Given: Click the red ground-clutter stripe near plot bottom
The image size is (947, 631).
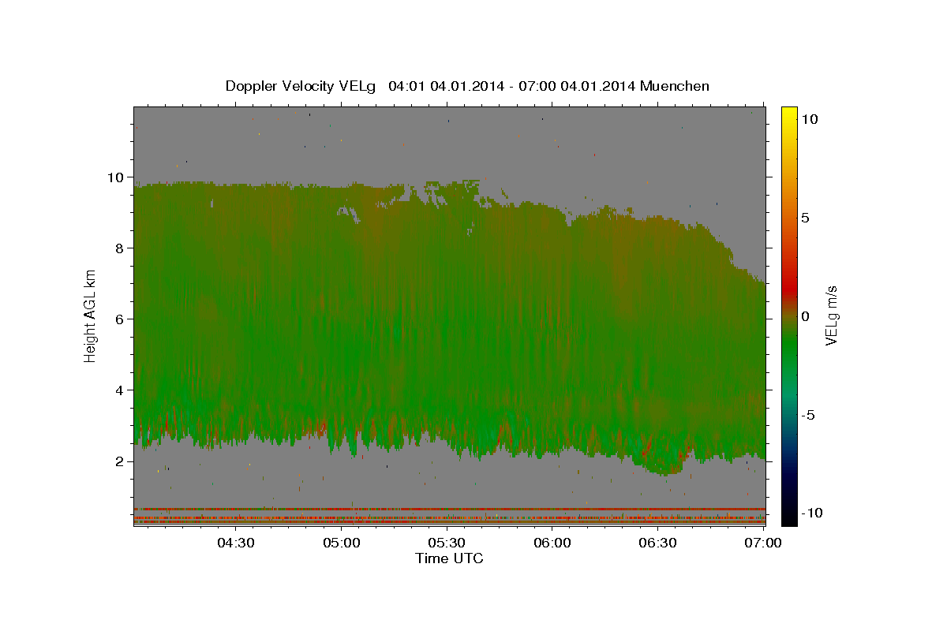Looking at the screenshot, I should click(449, 510).
